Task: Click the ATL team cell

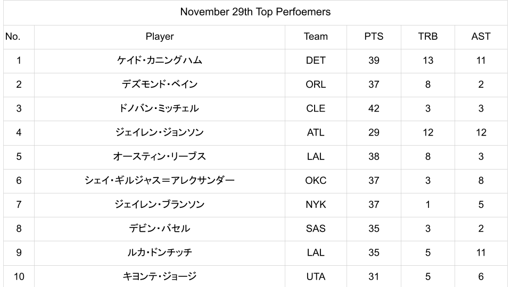Action: click(x=316, y=132)
